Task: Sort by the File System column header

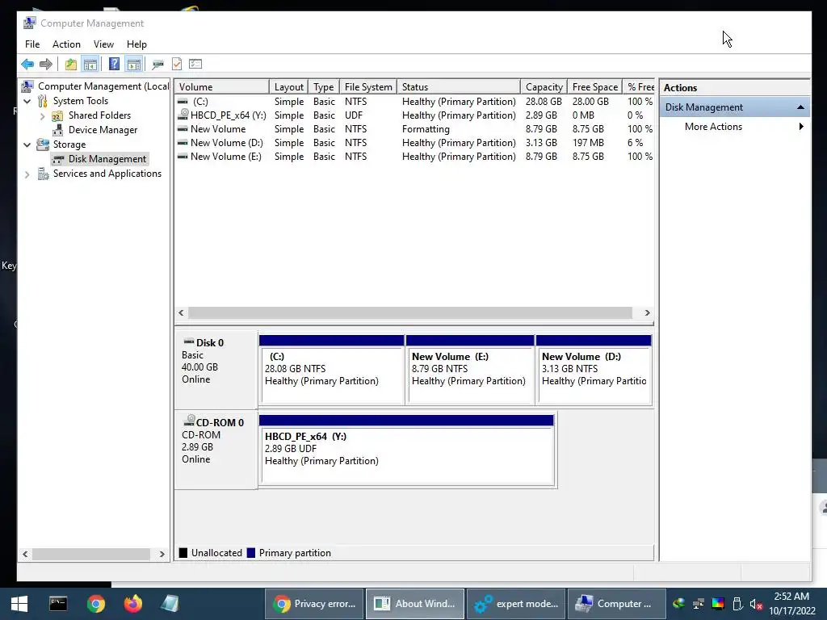Action: pos(368,87)
